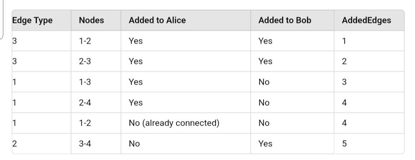
Task: Click the AddedEdges column header
Action: click(369, 20)
